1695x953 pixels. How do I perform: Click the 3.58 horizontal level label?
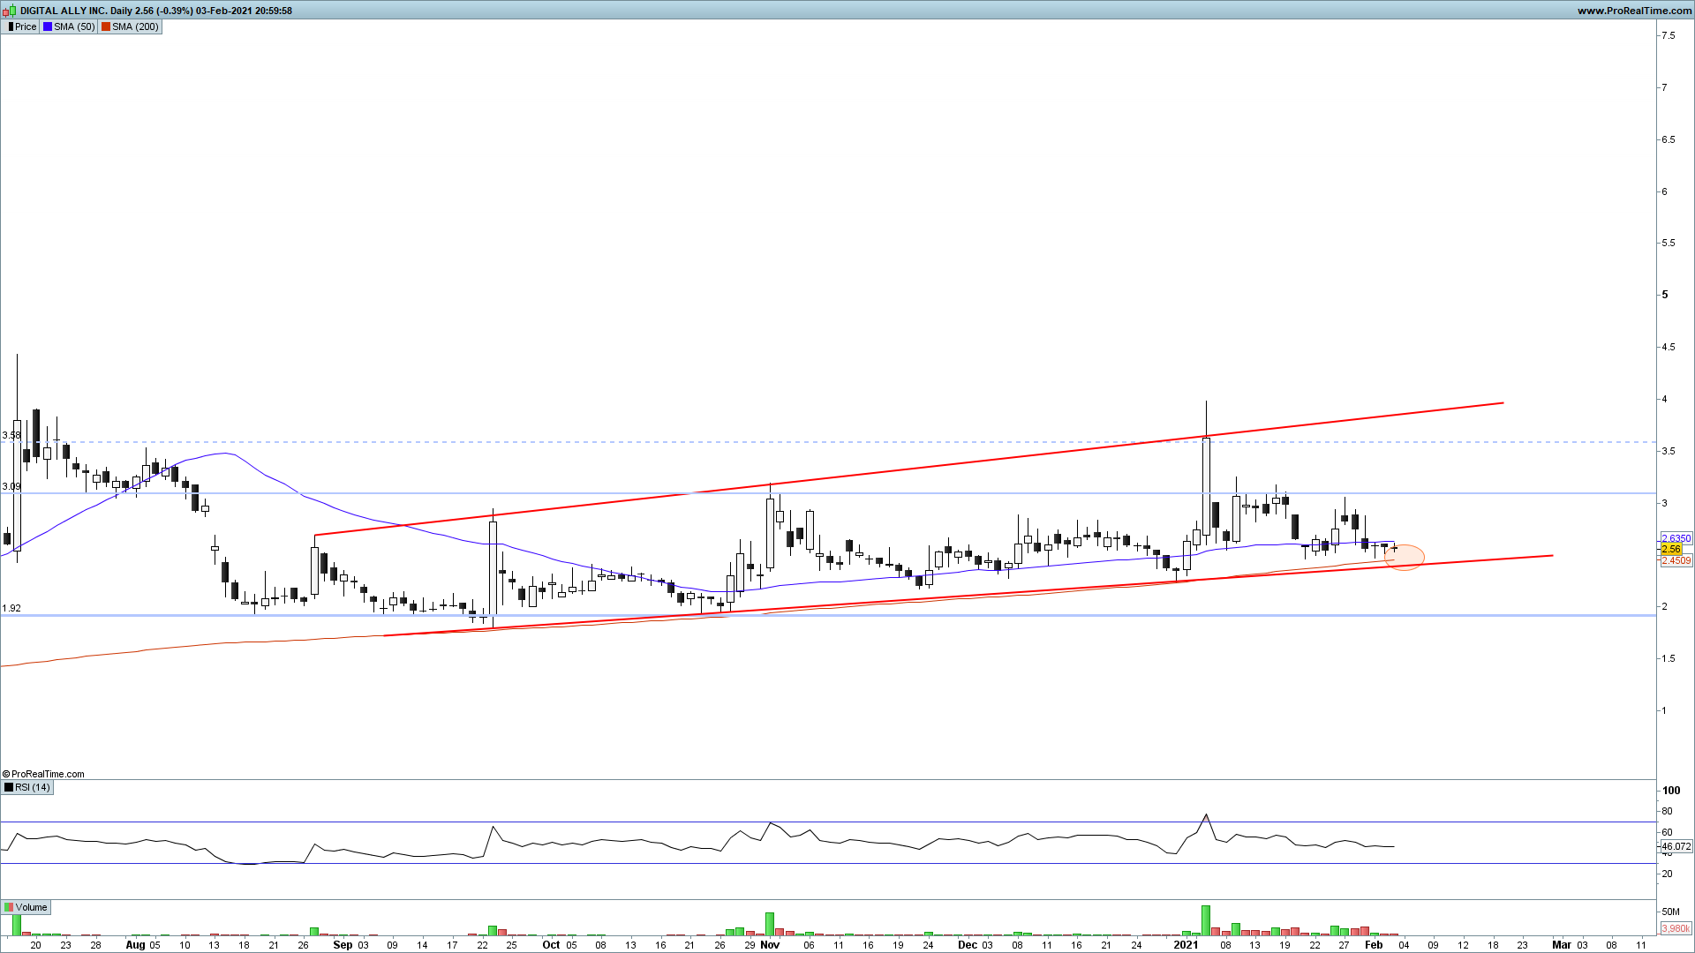[x=11, y=435]
